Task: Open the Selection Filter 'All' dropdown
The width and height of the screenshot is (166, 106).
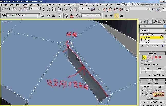Action: (x=35, y=9)
